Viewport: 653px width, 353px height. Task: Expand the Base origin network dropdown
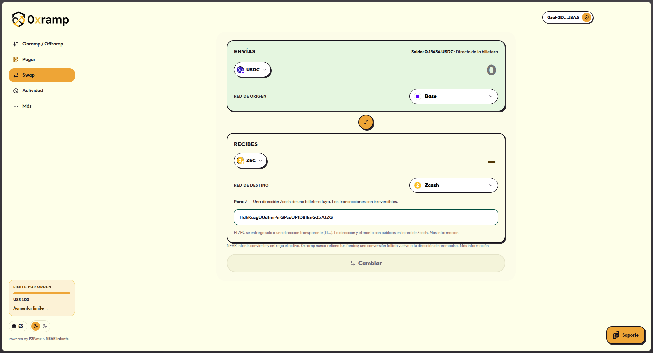pyautogui.click(x=453, y=96)
